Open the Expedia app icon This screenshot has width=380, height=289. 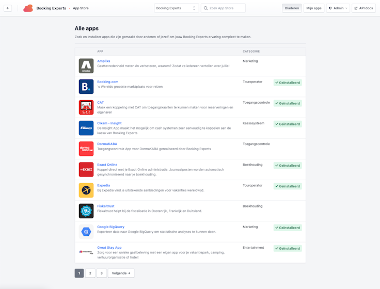pos(86,190)
